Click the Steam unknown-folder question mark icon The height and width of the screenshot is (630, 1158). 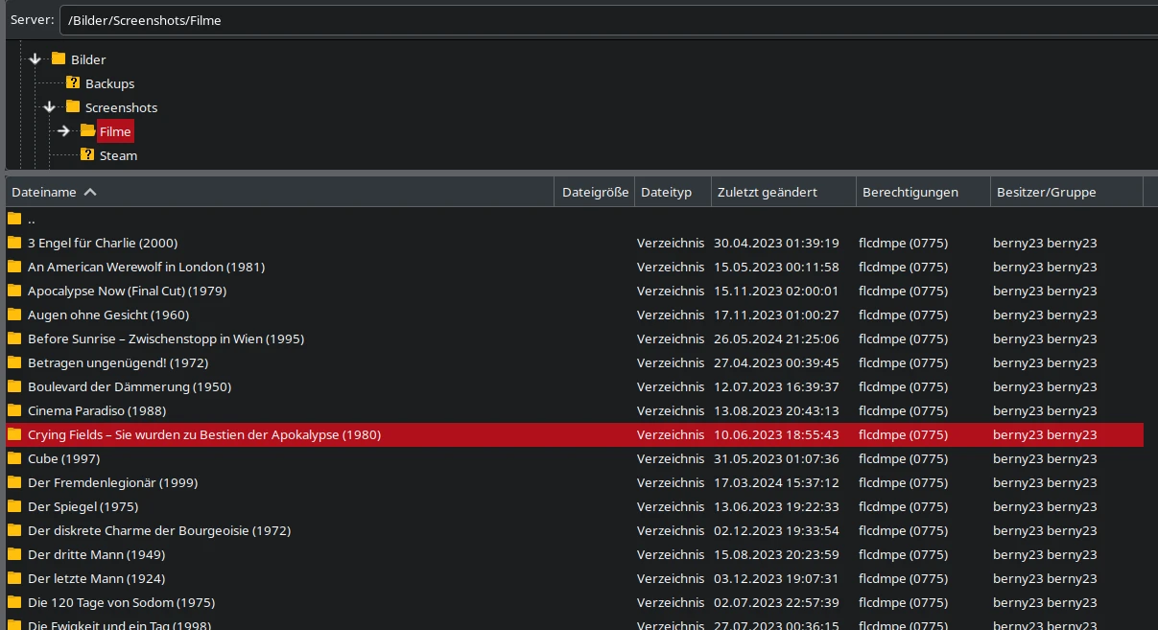click(87, 154)
